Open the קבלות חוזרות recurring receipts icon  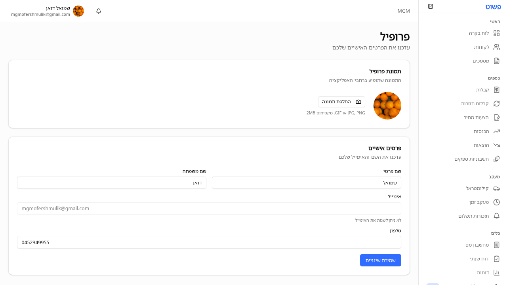497,103
